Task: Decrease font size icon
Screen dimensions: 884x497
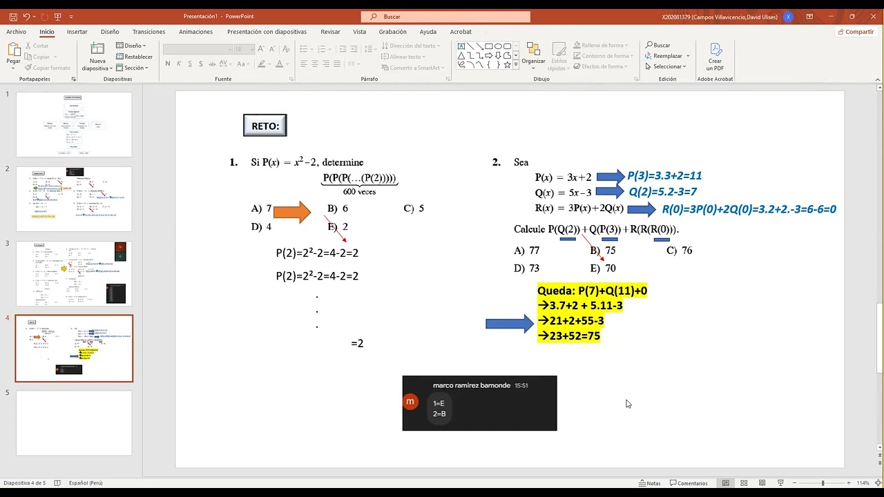Action: click(272, 49)
